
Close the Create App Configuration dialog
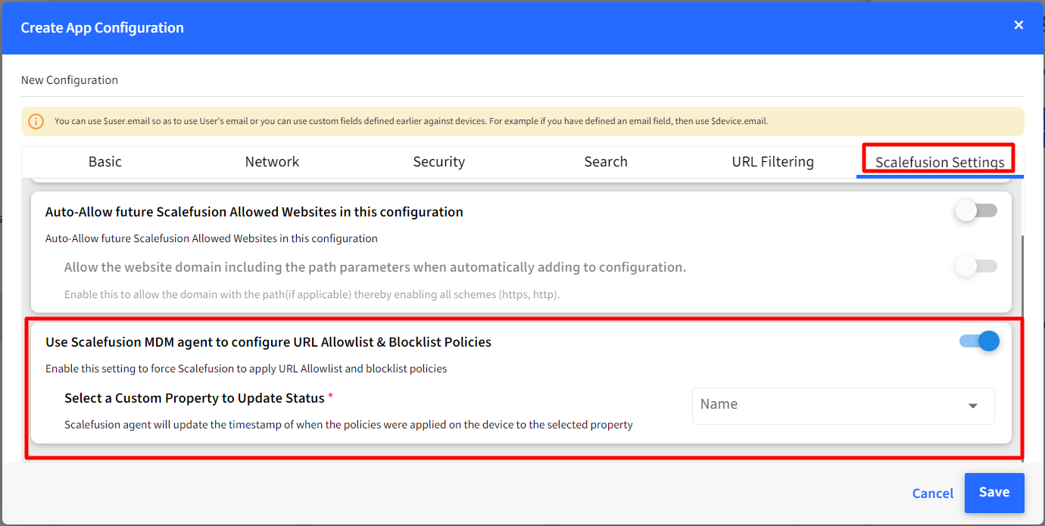pyautogui.click(x=1018, y=25)
